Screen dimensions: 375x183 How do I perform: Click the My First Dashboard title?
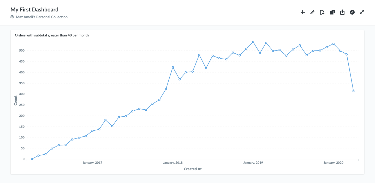coord(34,10)
